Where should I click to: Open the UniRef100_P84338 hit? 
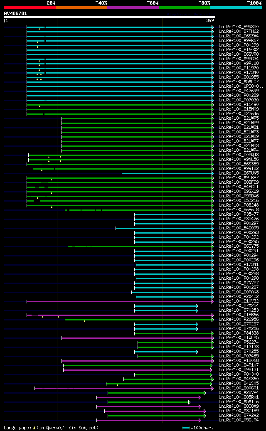pyautogui.click(x=239, y=333)
